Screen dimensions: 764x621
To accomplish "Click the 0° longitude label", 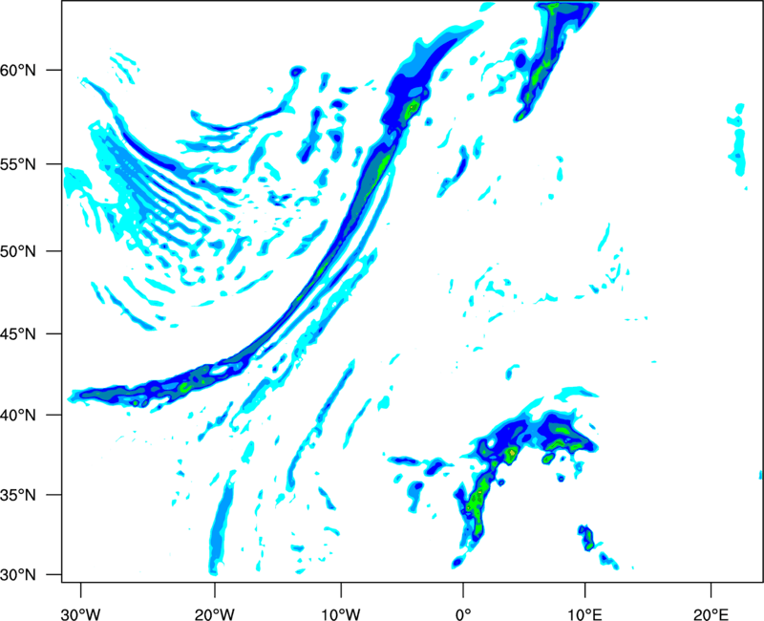I will 463,614.
